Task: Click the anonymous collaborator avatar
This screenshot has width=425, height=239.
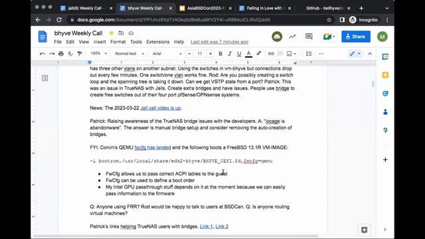Action: pos(277,37)
